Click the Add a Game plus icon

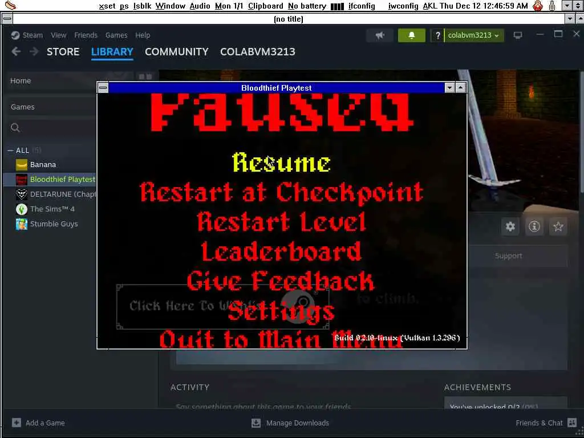click(x=17, y=423)
